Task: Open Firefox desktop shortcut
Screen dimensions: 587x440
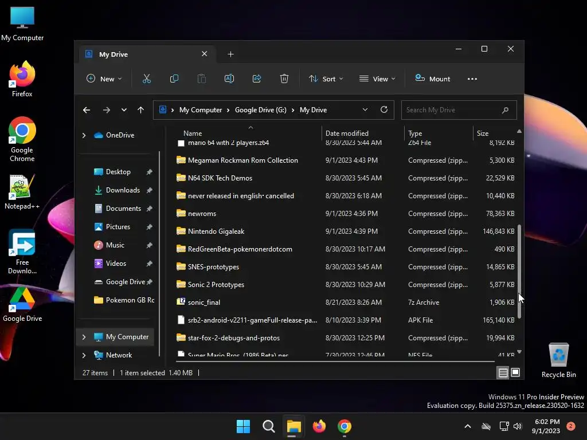Action: 22,78
